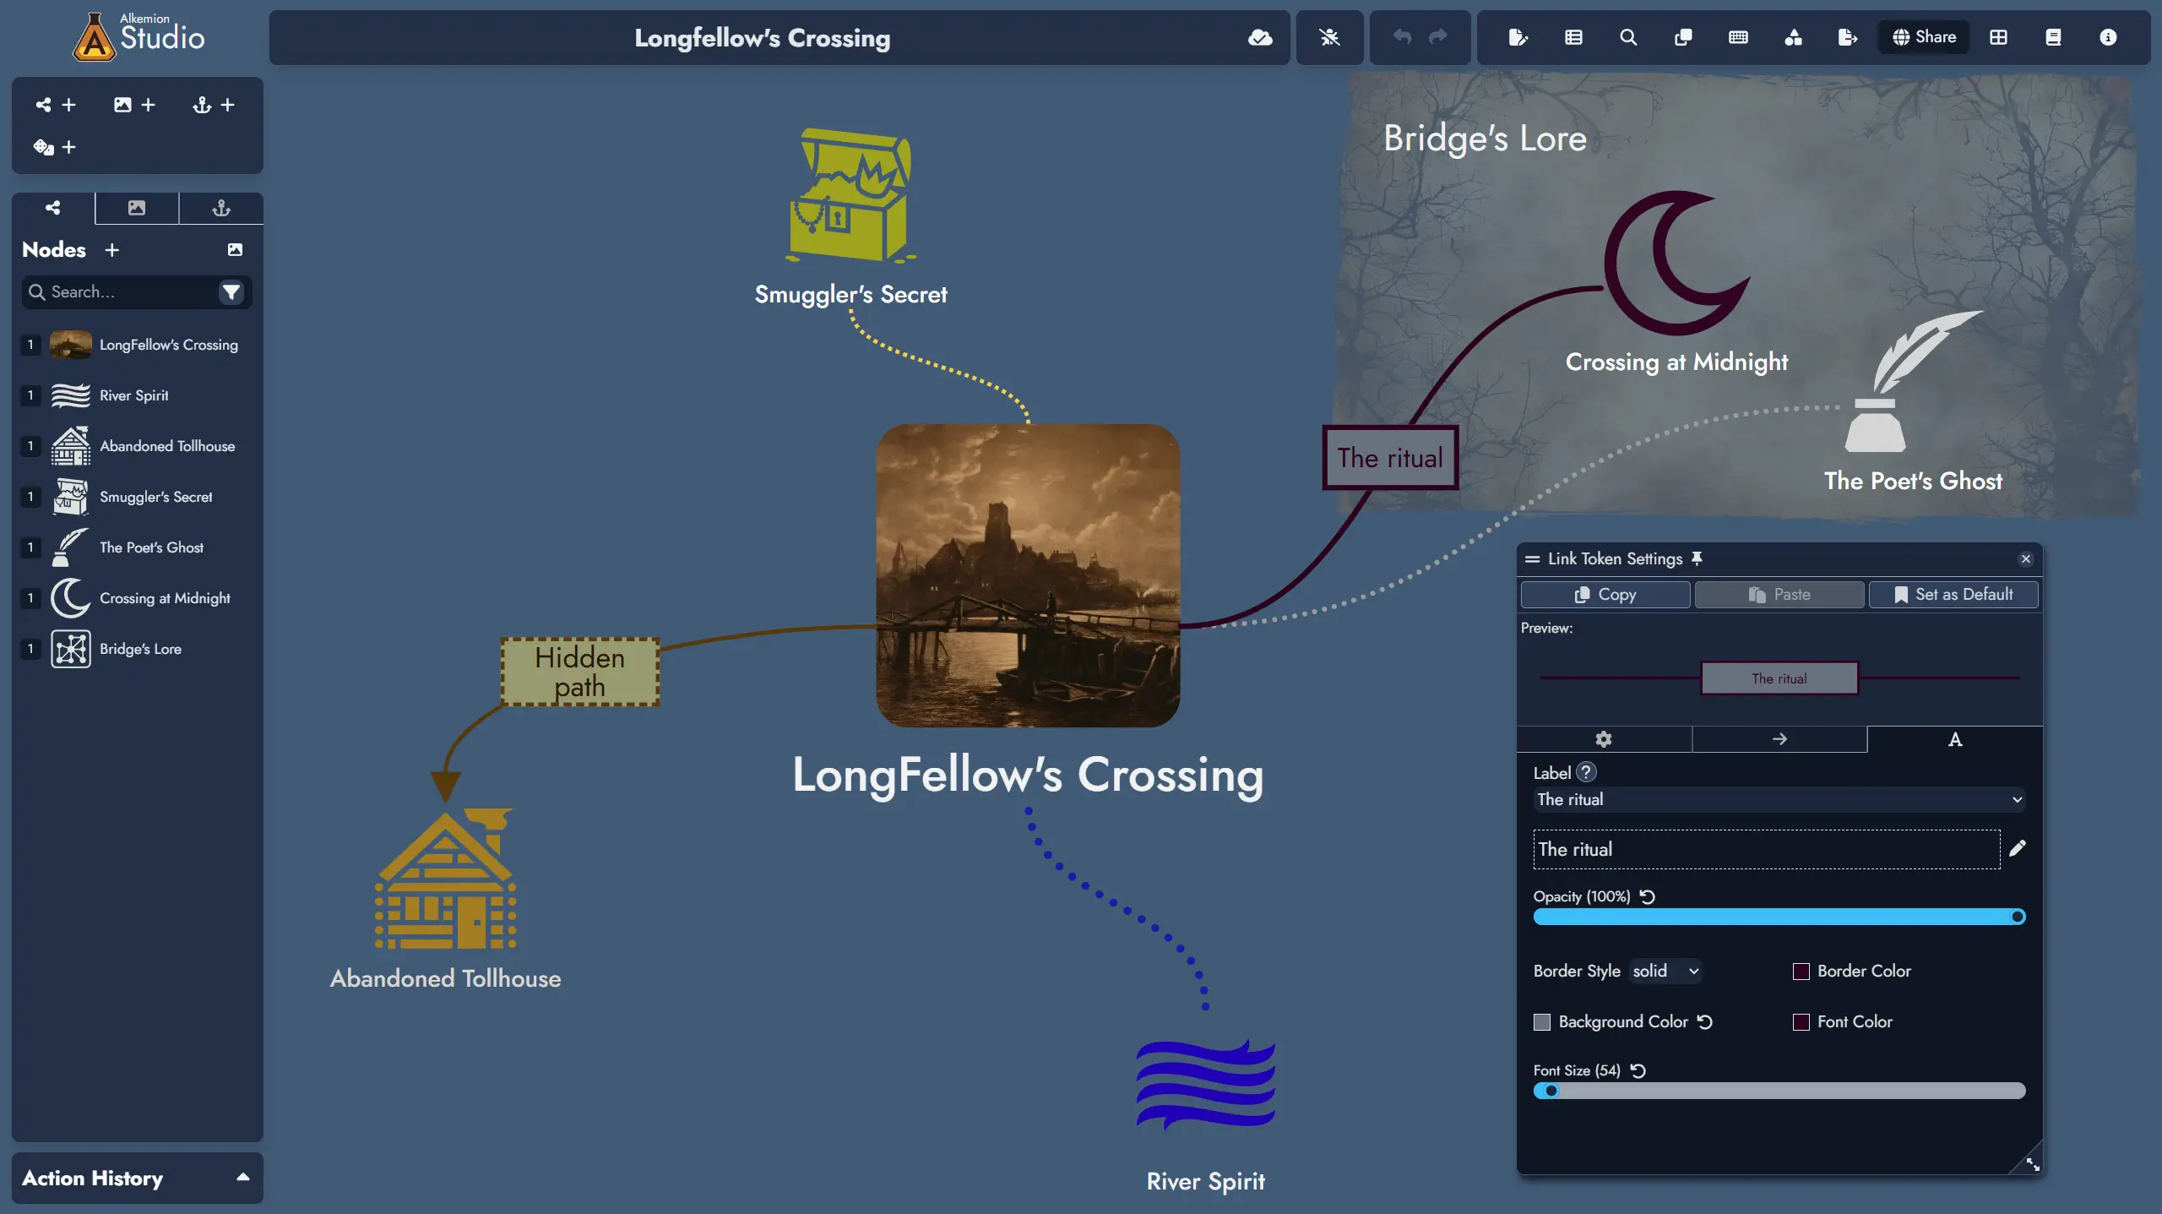Click the dice roll plus icon in the sidebar
Image resolution: width=2162 pixels, height=1214 pixels.
(68, 147)
